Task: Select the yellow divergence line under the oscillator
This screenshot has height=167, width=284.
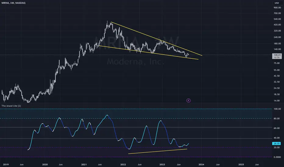Action: coord(158,151)
